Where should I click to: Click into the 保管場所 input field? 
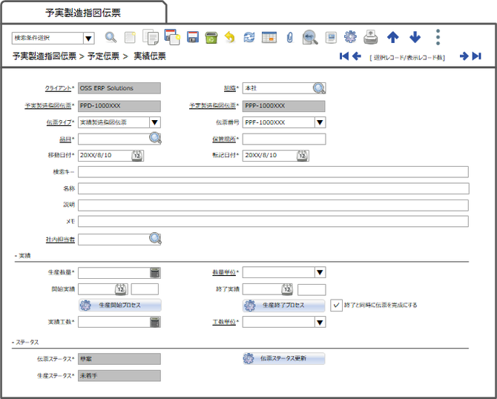pyautogui.click(x=284, y=139)
